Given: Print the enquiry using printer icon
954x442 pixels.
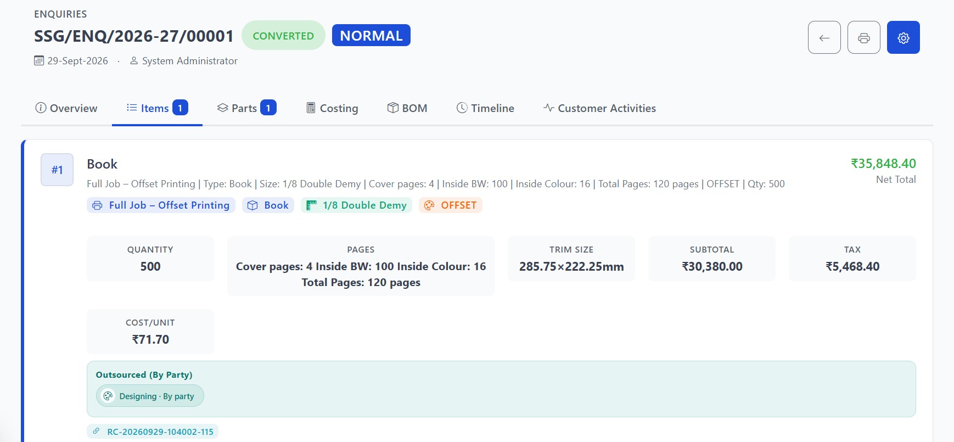Looking at the screenshot, I should point(863,37).
